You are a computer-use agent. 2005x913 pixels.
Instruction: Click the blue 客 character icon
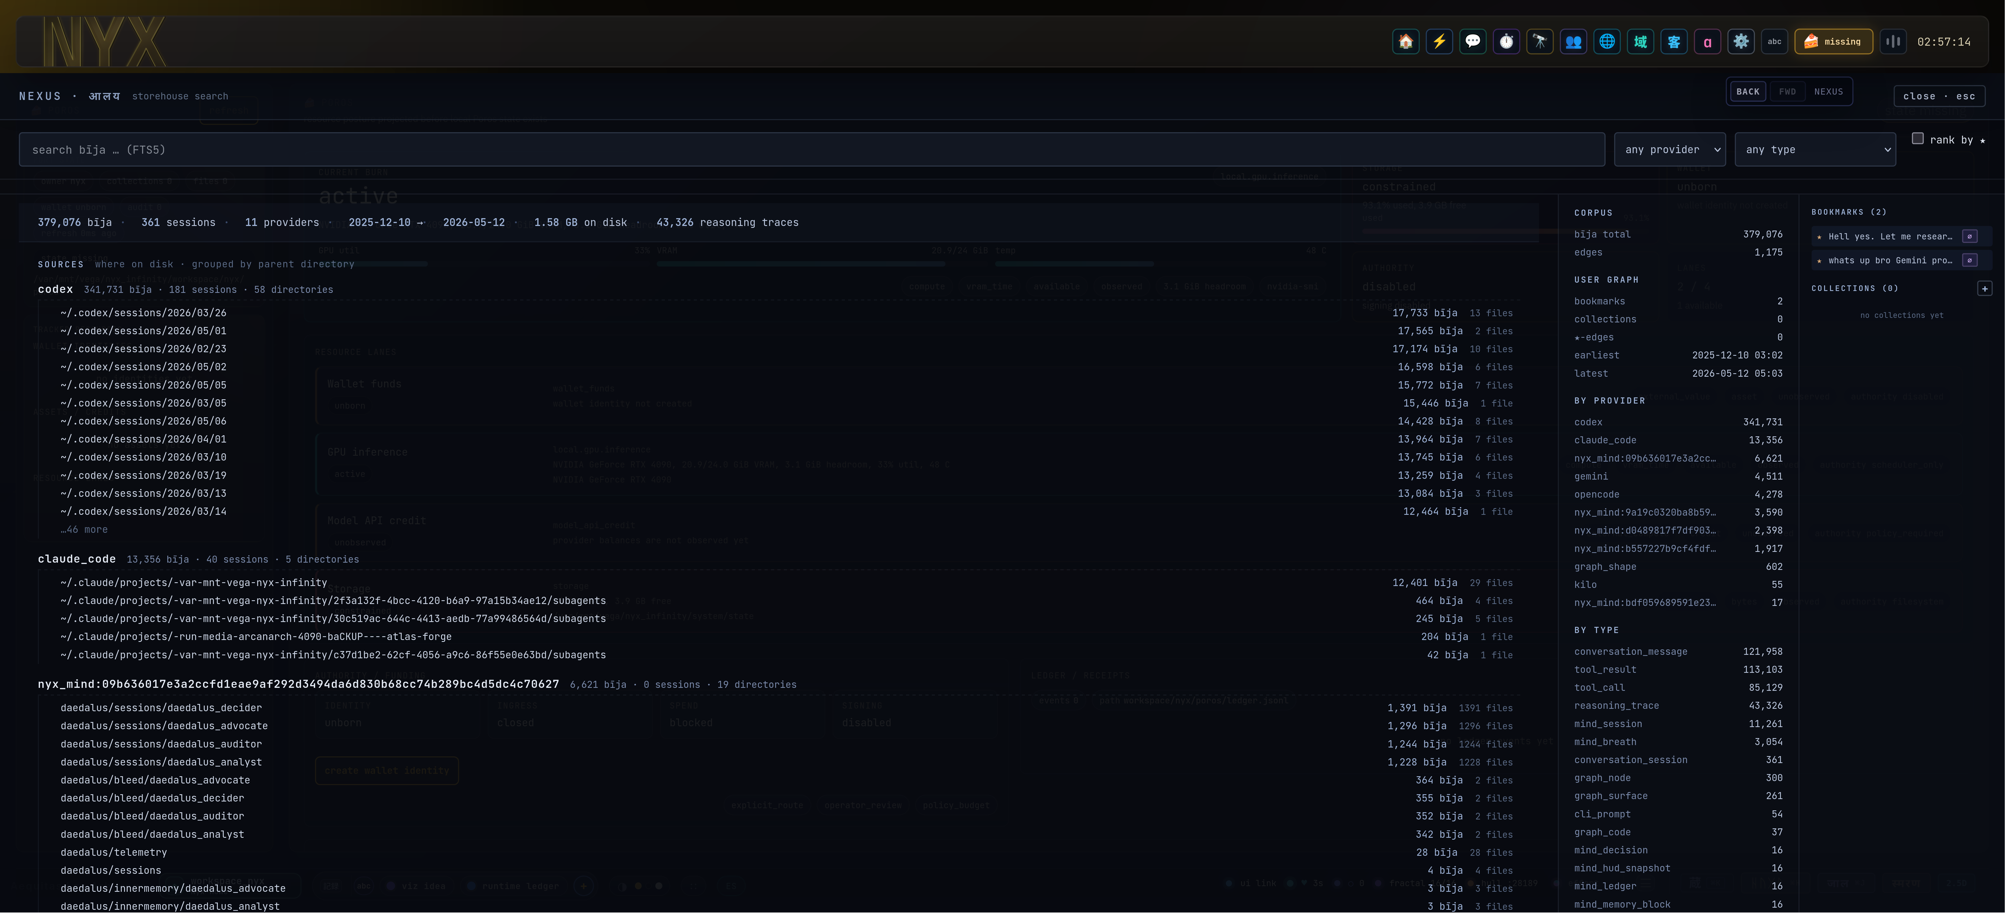[1673, 41]
